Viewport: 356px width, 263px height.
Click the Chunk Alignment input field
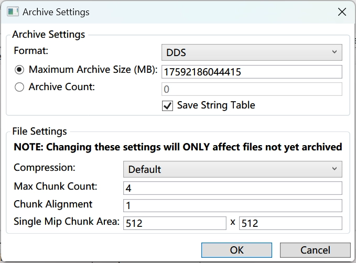pos(232,205)
